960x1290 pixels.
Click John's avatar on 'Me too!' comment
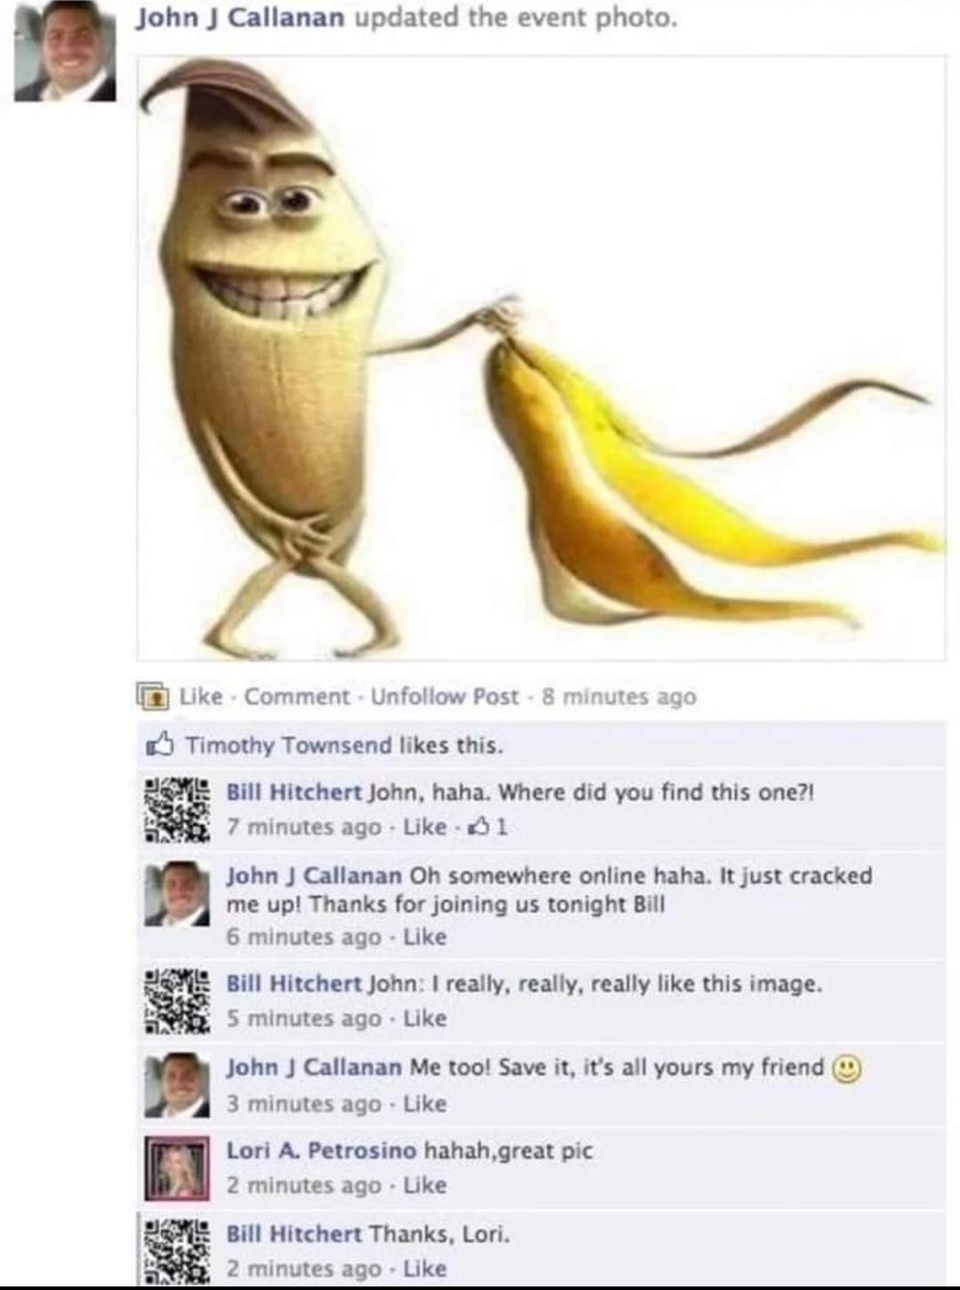pos(178,1084)
